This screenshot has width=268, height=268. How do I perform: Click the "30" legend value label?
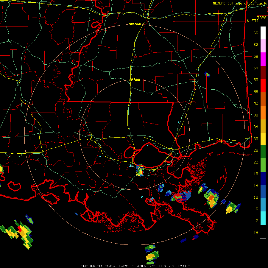(x=256, y=138)
